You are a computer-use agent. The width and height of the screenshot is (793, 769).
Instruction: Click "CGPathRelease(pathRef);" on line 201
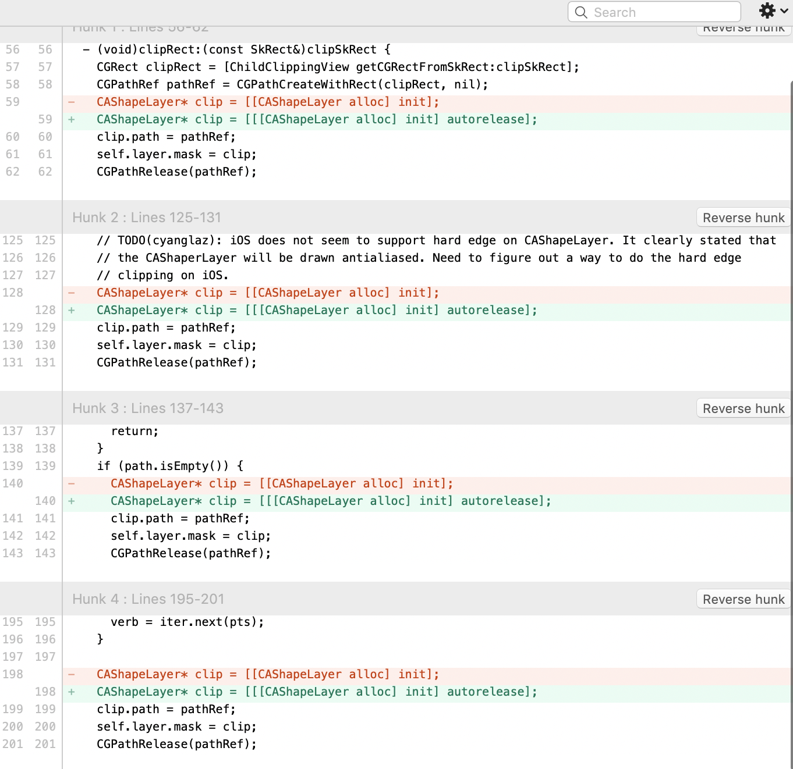click(x=176, y=744)
